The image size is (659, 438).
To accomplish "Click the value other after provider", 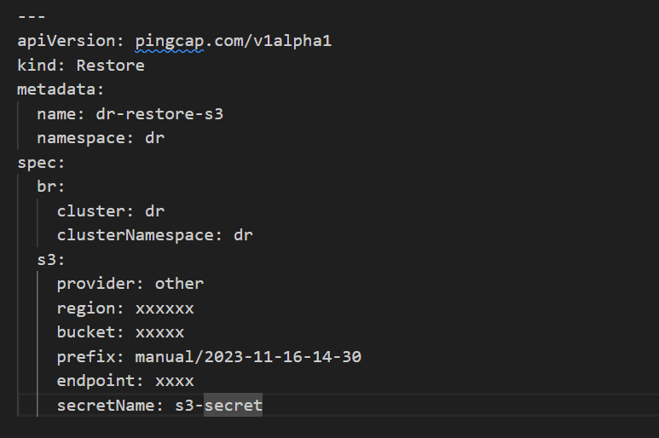I will click(179, 283).
